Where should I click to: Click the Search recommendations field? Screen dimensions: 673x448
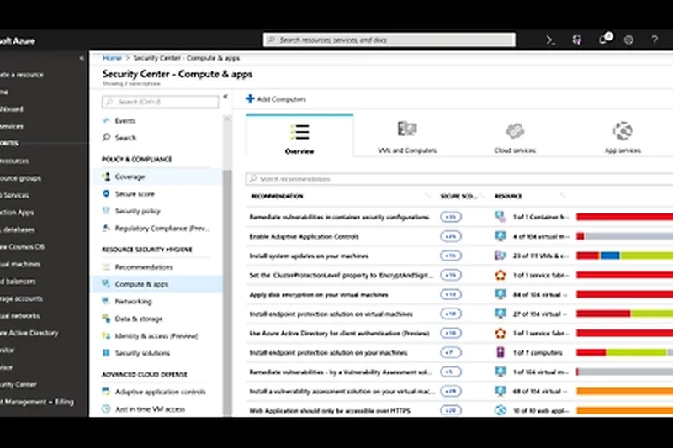point(459,179)
